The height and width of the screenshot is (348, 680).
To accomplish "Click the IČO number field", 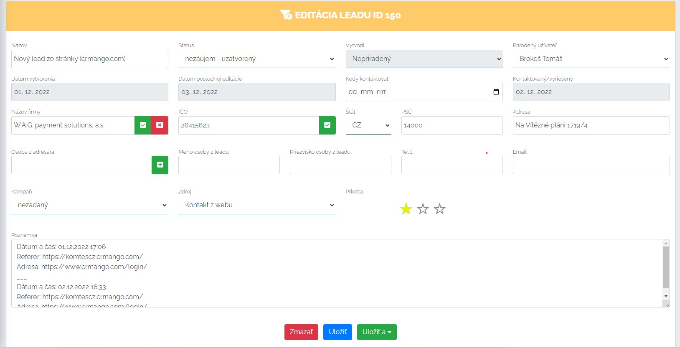I will 249,125.
